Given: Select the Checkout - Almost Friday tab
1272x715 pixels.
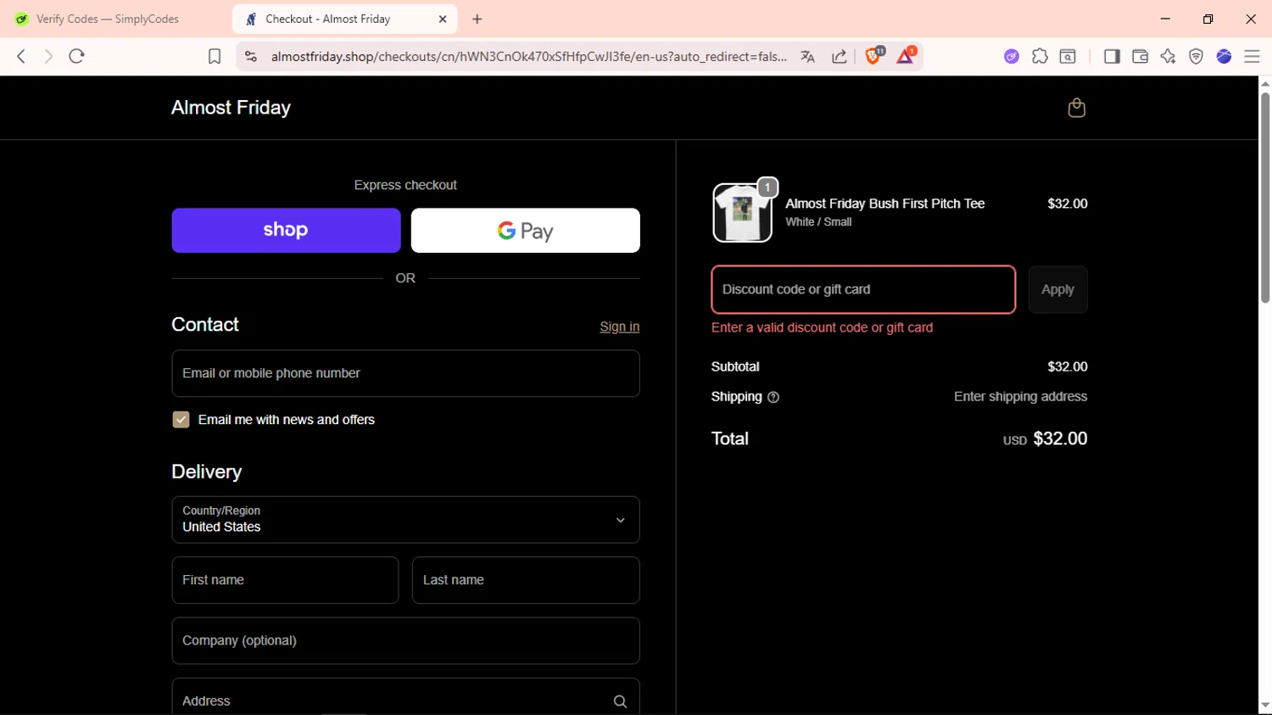Looking at the screenshot, I should tap(344, 19).
